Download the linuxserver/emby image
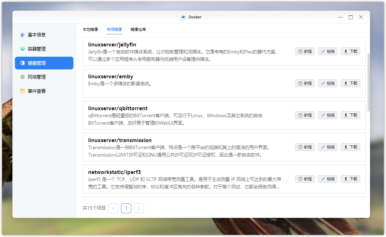This screenshot has height=237, width=386. point(350,83)
